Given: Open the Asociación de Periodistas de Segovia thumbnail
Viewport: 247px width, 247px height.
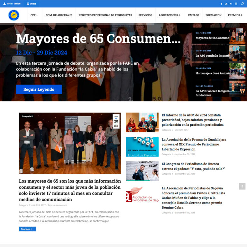Looking at the screenshot, I should coord(142,194).
